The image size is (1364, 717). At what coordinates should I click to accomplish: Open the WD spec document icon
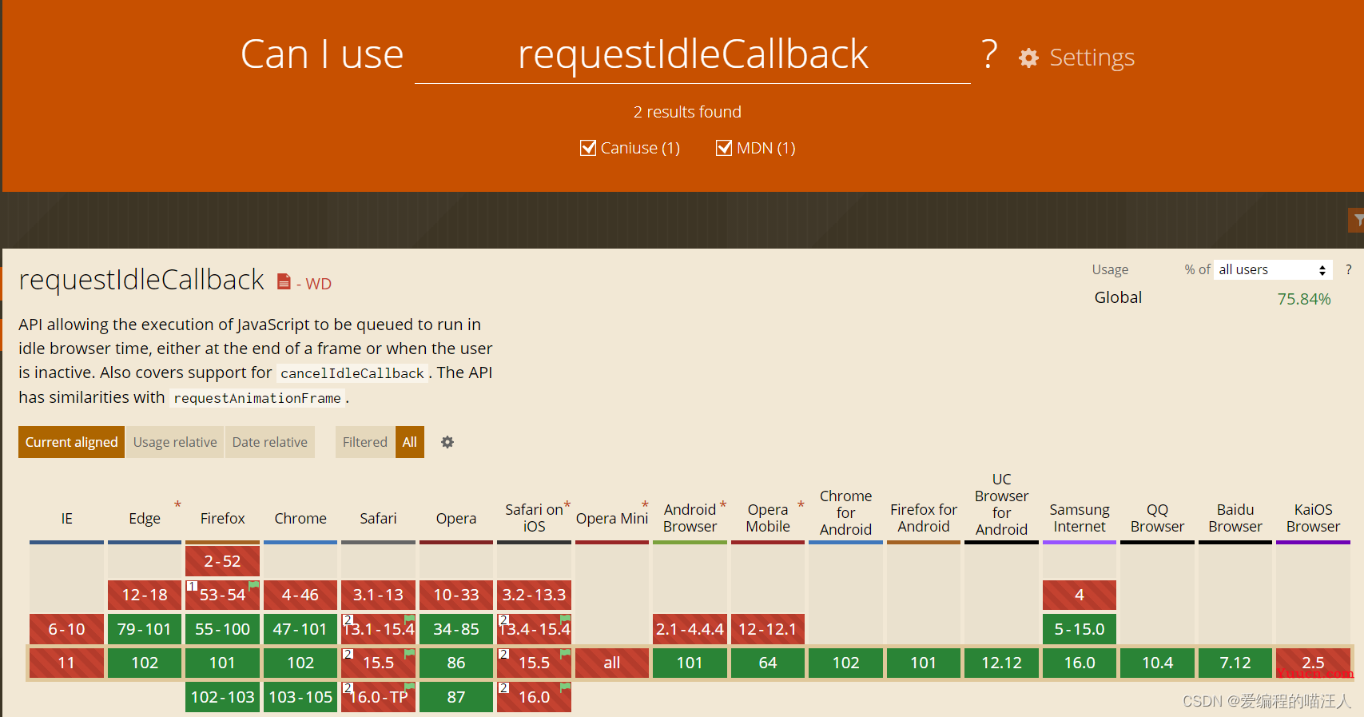(284, 281)
